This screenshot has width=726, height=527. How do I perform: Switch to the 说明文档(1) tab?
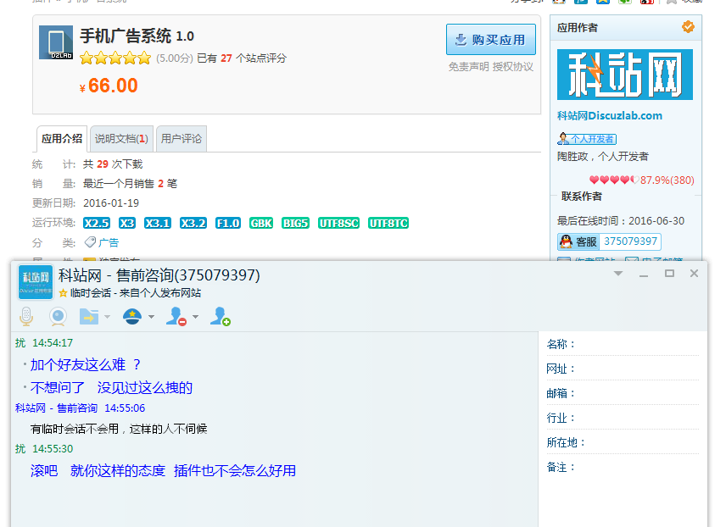point(121,139)
